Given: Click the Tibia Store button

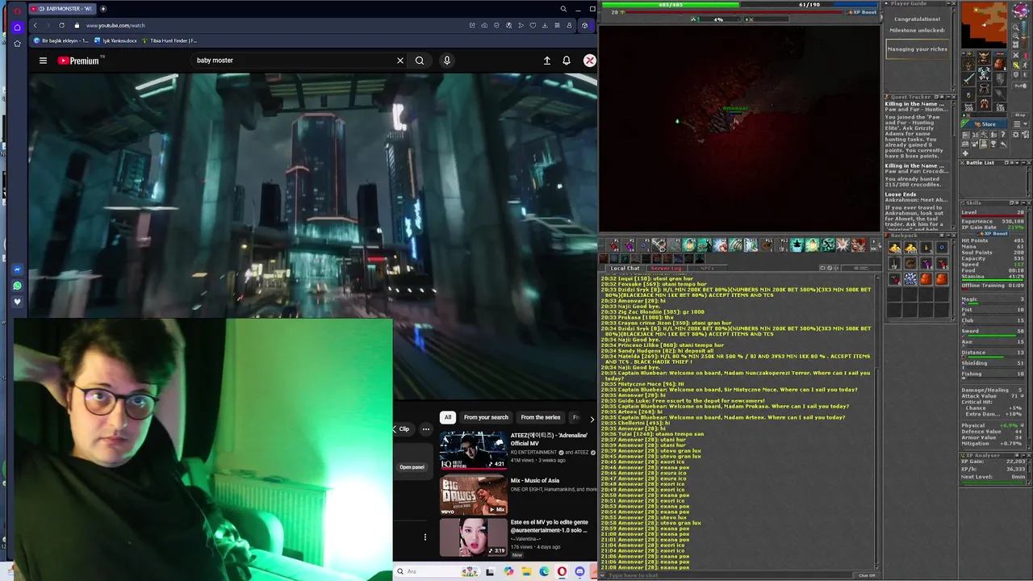Looking at the screenshot, I should pyautogui.click(x=984, y=124).
